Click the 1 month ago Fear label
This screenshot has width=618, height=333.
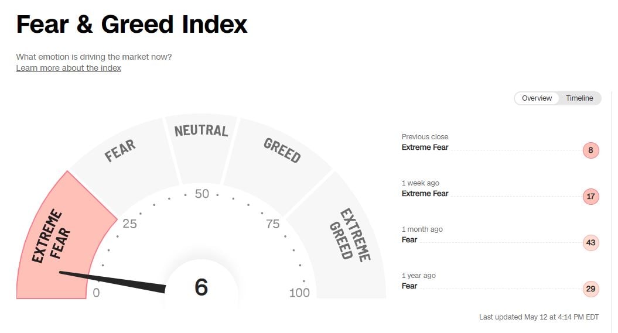click(x=409, y=240)
